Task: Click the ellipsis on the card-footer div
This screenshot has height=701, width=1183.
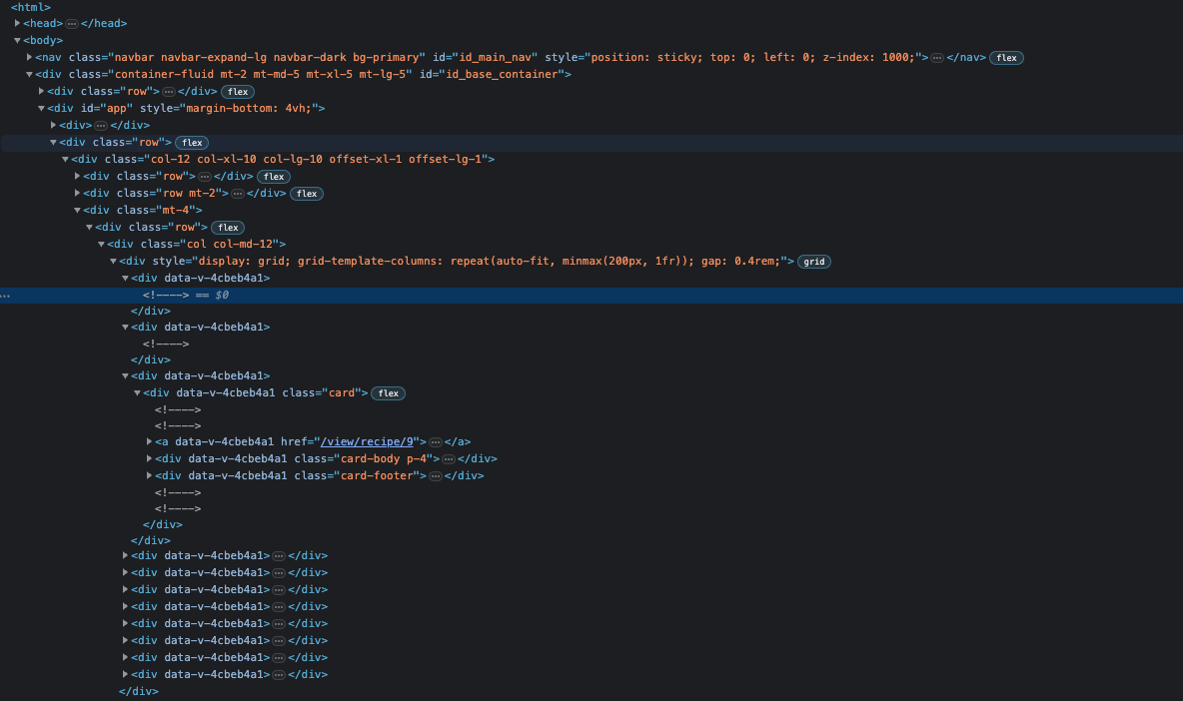Action: click(x=437, y=475)
